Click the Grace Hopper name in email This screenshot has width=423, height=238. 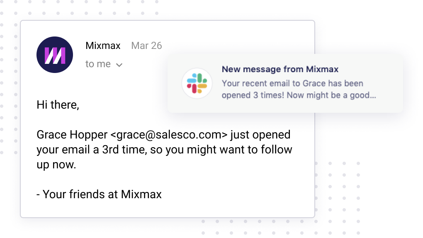pyautogui.click(x=72, y=135)
